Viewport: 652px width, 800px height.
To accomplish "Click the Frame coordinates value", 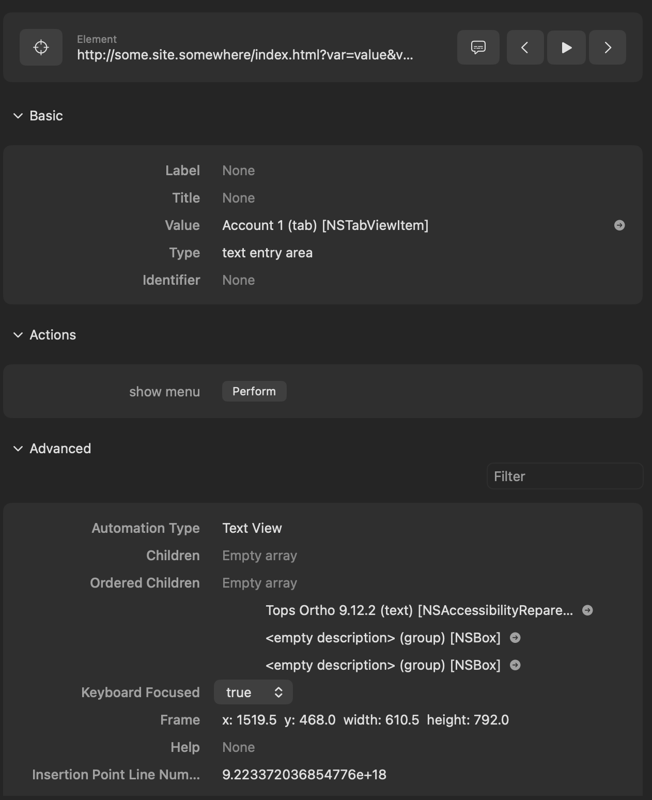I will point(365,720).
